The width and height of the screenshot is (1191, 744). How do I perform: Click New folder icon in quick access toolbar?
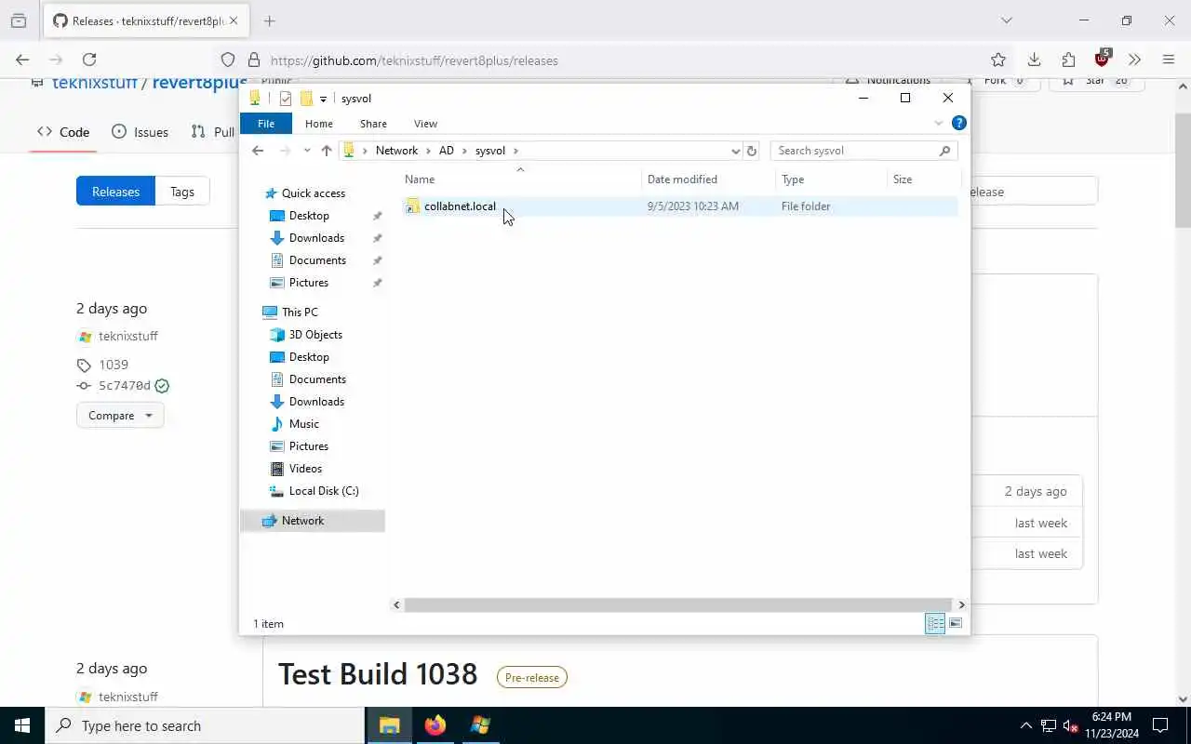[306, 99]
